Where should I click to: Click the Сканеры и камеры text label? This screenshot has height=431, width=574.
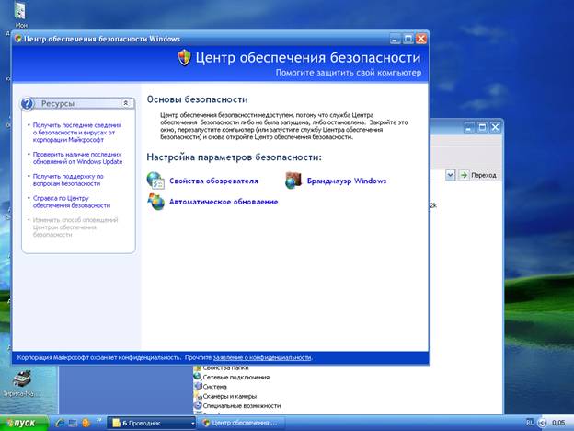pos(230,396)
